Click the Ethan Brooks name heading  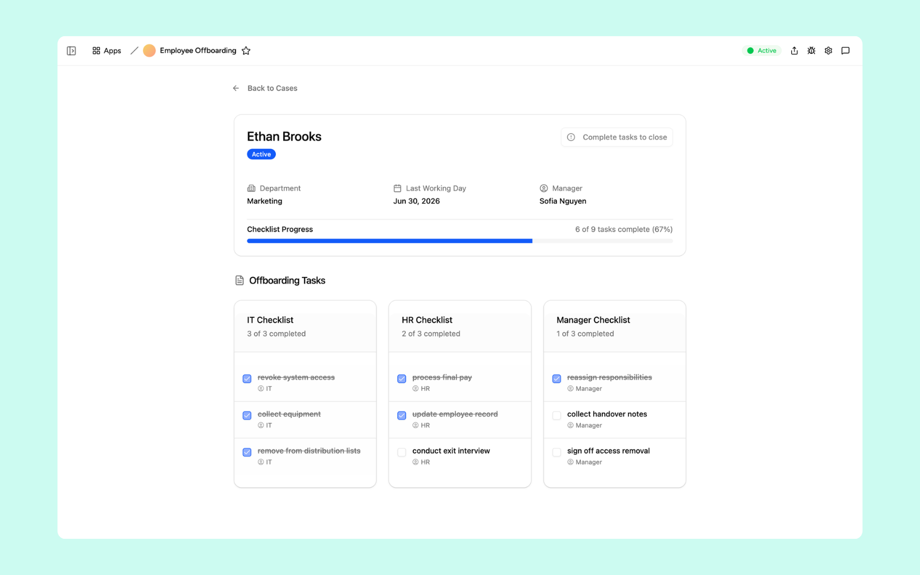(x=284, y=137)
